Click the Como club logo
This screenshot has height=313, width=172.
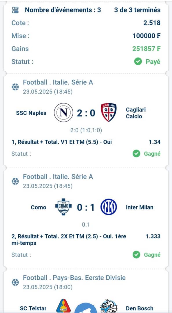[63, 207]
